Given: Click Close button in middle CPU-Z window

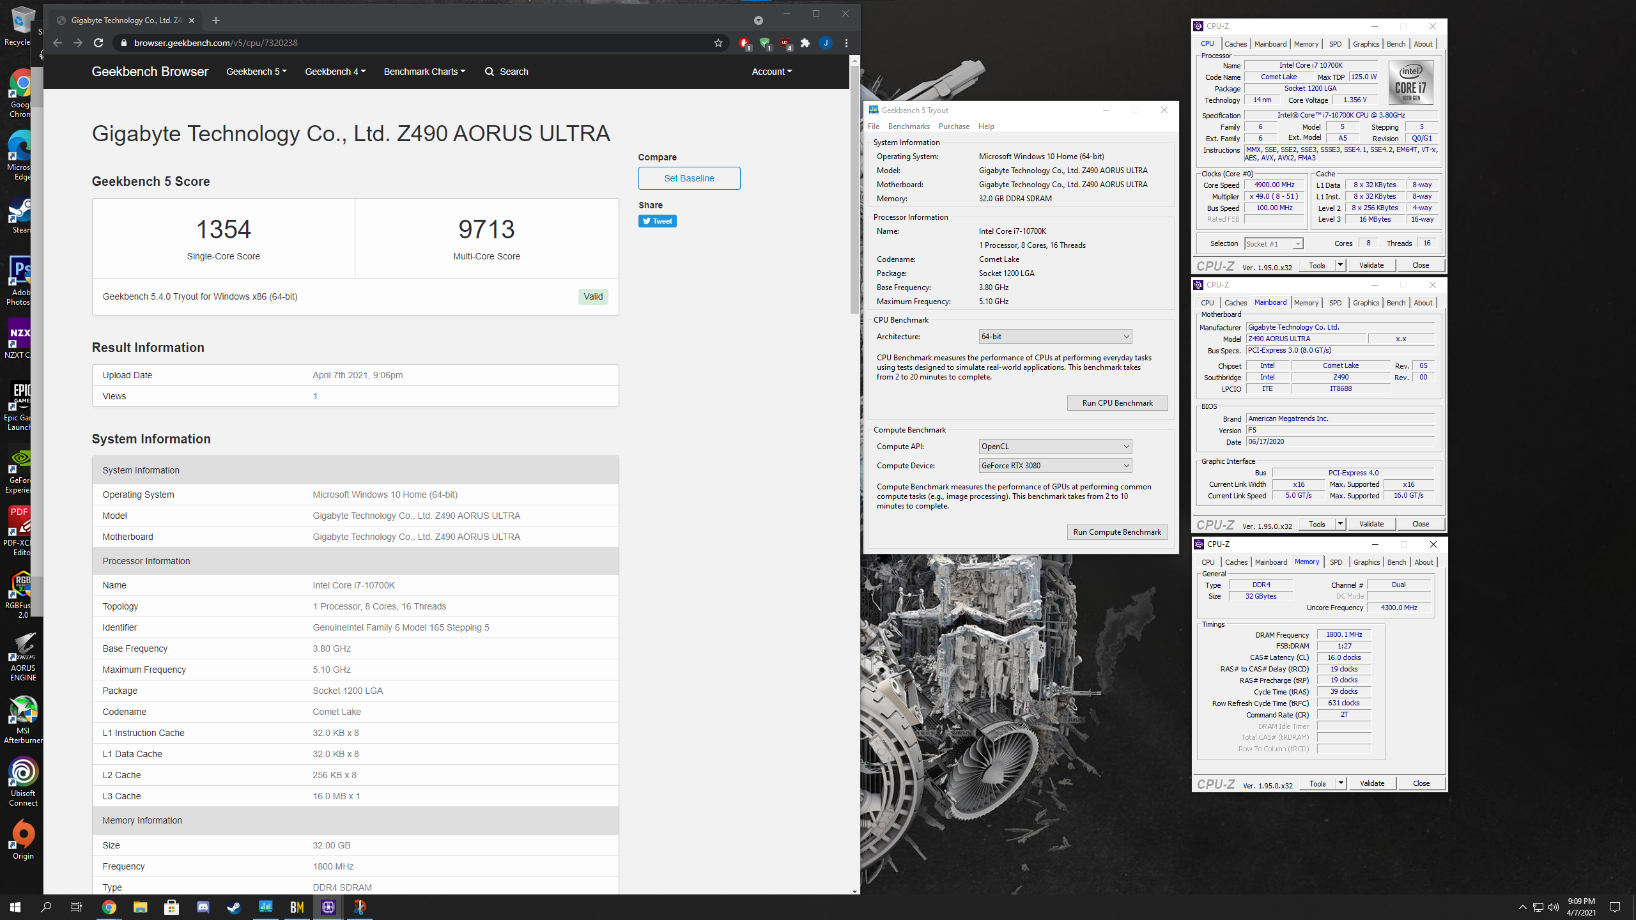Looking at the screenshot, I should click(1420, 524).
